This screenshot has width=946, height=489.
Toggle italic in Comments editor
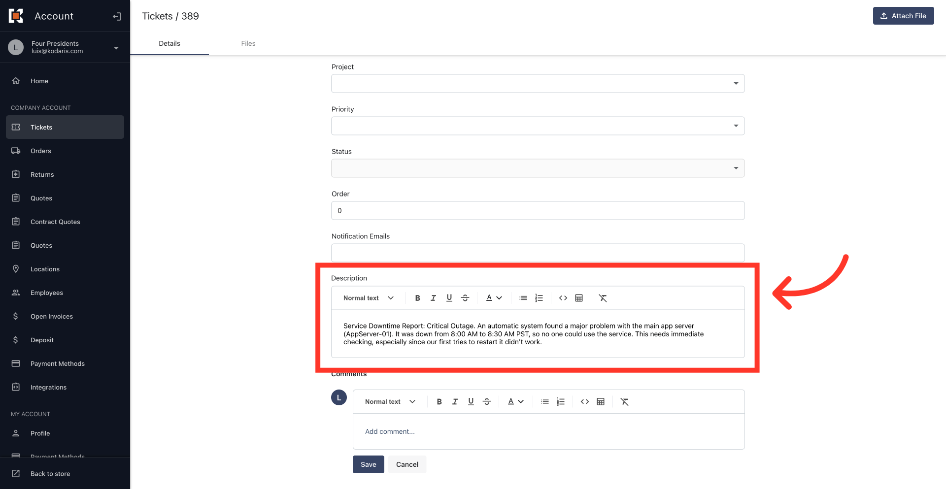tap(455, 402)
